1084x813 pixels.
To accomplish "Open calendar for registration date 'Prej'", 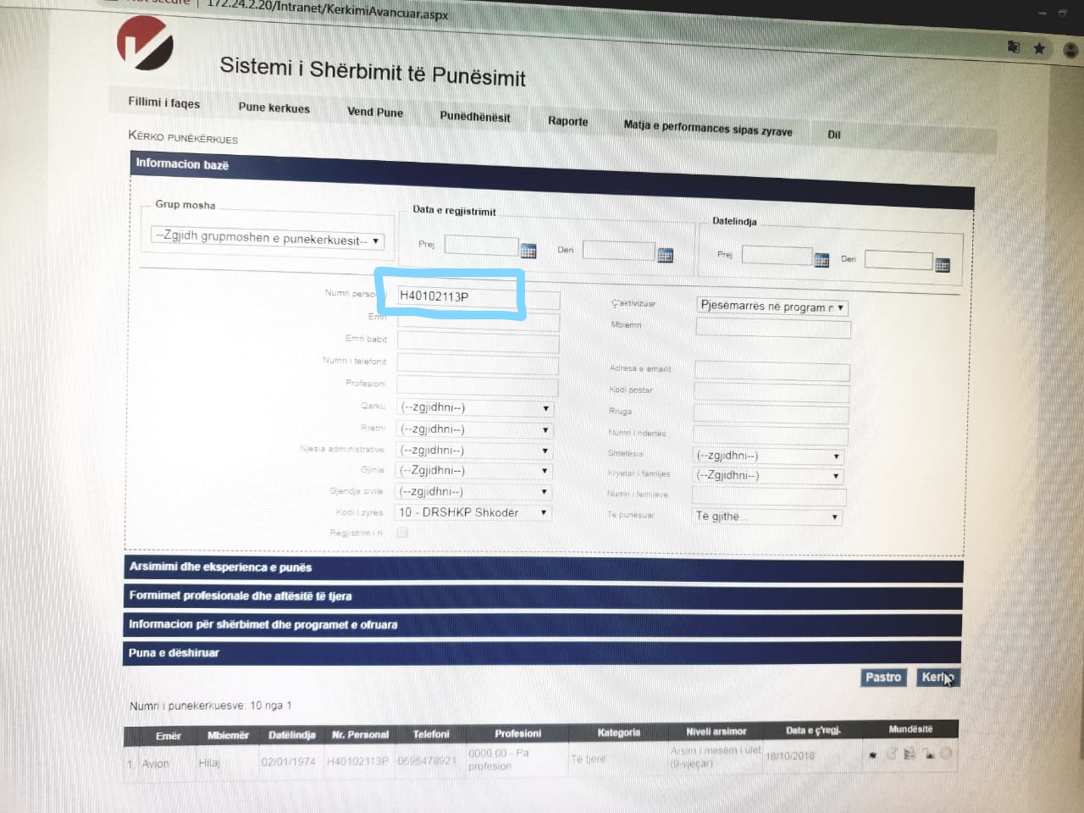I will tap(528, 251).
